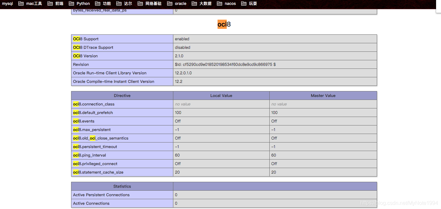Open the mysql bookmark in the bar
Image resolution: width=441 pixels, height=209 pixels.
tap(7, 4)
